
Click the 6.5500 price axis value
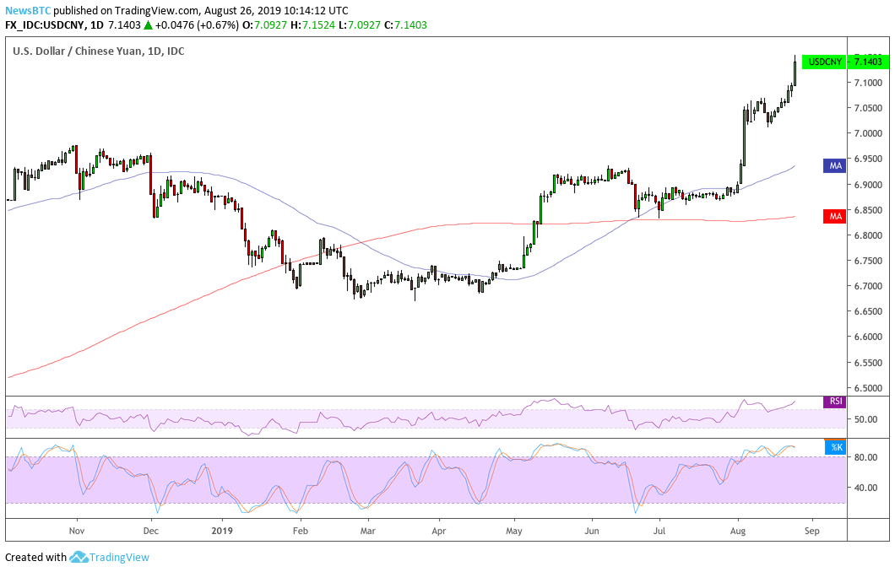coord(868,363)
